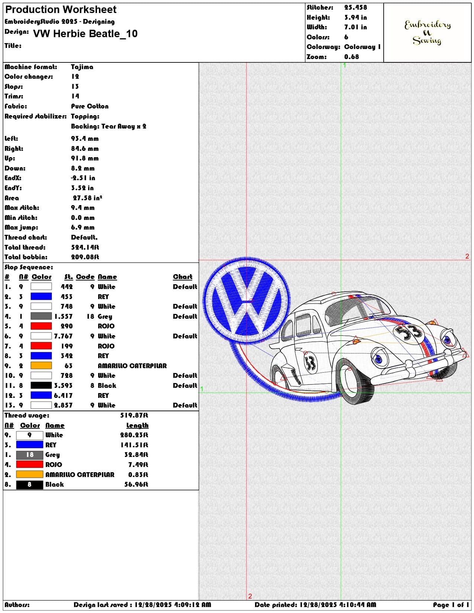Click the REY blue swatch in Thread usage
Image resolution: width=474 pixels, height=613 pixels.
click(x=30, y=445)
